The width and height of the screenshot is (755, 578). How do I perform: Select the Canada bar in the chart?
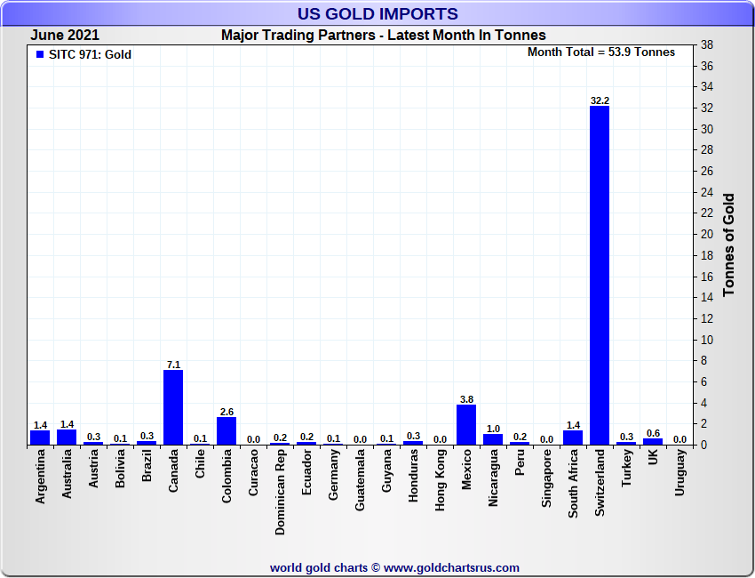coord(173,407)
